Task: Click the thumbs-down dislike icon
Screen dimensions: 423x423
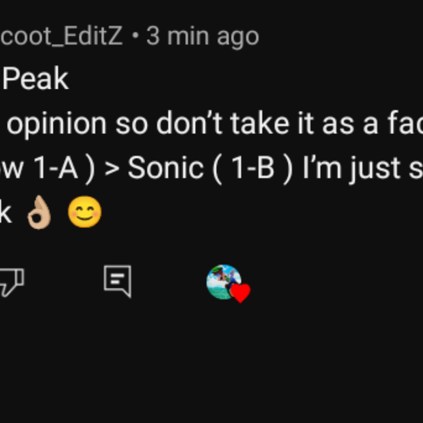Action: (11, 283)
